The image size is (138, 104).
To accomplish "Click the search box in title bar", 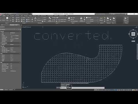I will pos(102,14).
